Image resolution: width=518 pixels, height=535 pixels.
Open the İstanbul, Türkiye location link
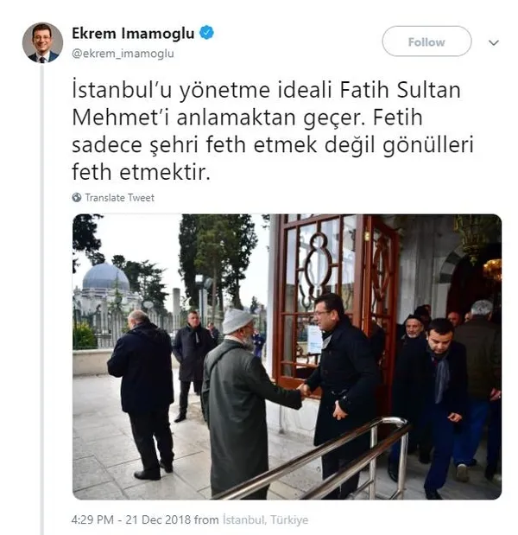(266, 519)
